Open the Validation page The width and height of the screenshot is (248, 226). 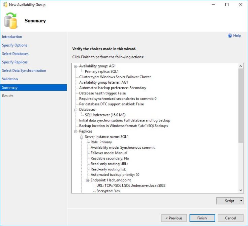[10, 79]
